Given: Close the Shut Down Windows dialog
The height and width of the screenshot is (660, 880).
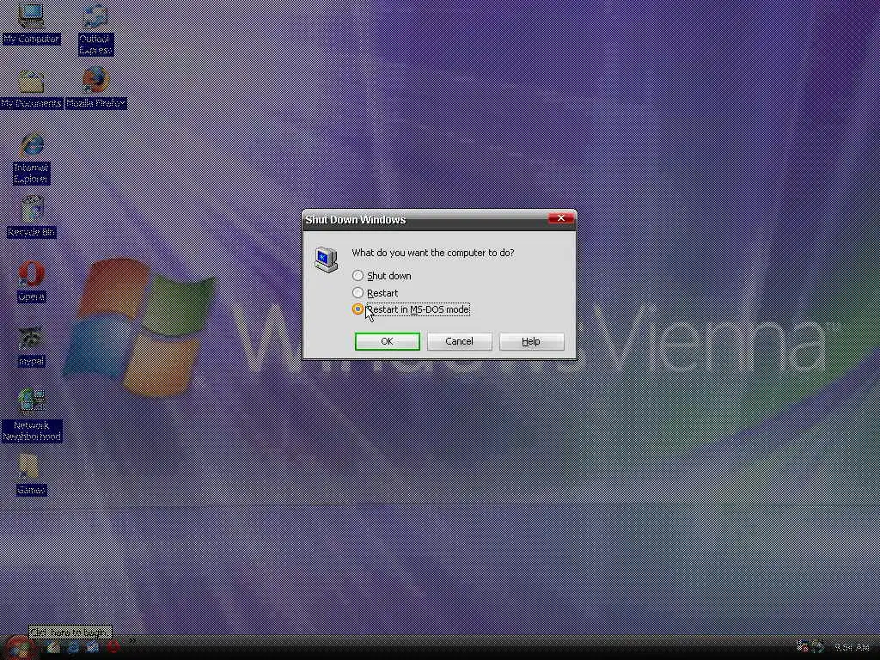Looking at the screenshot, I should [560, 219].
